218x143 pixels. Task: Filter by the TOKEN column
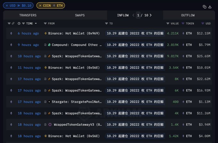pyautogui.click(x=183, y=23)
